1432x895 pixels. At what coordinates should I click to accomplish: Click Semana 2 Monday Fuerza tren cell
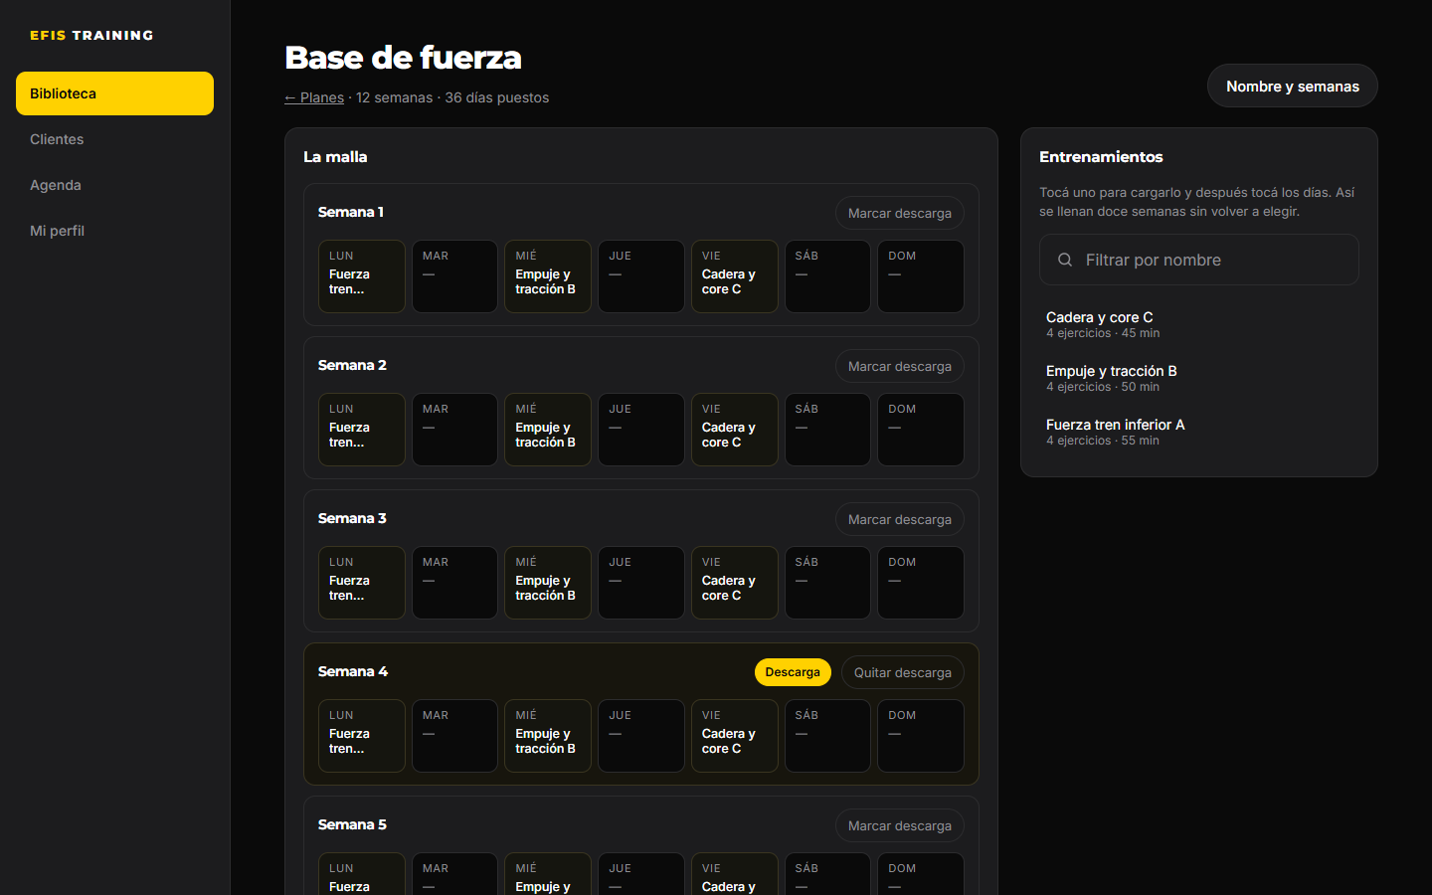(362, 430)
